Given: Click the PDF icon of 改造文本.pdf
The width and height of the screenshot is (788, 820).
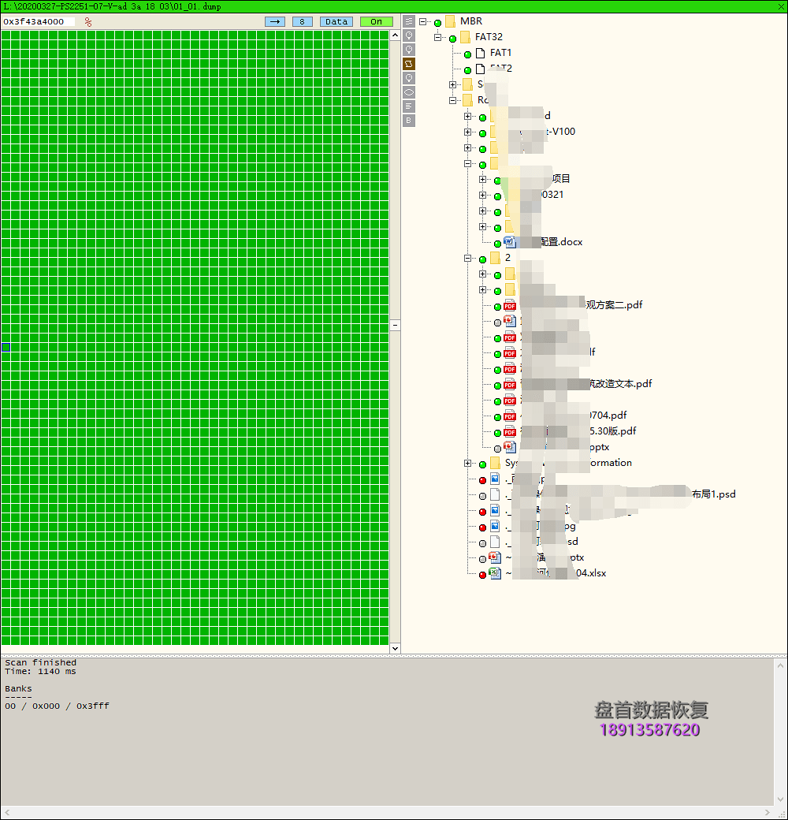Looking at the screenshot, I should coord(510,385).
